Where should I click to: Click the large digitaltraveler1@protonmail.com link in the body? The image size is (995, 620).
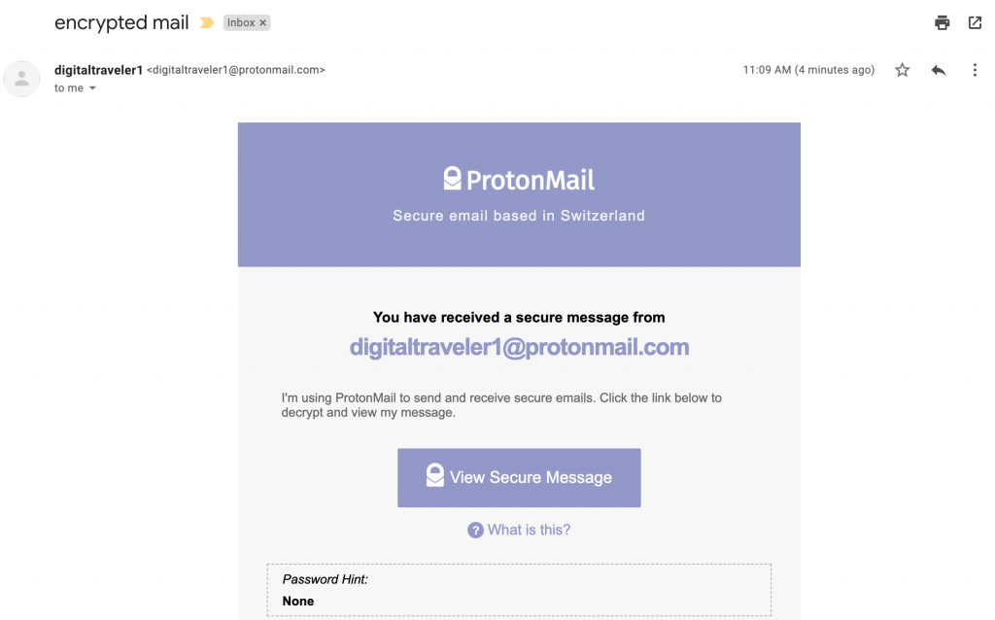(519, 348)
